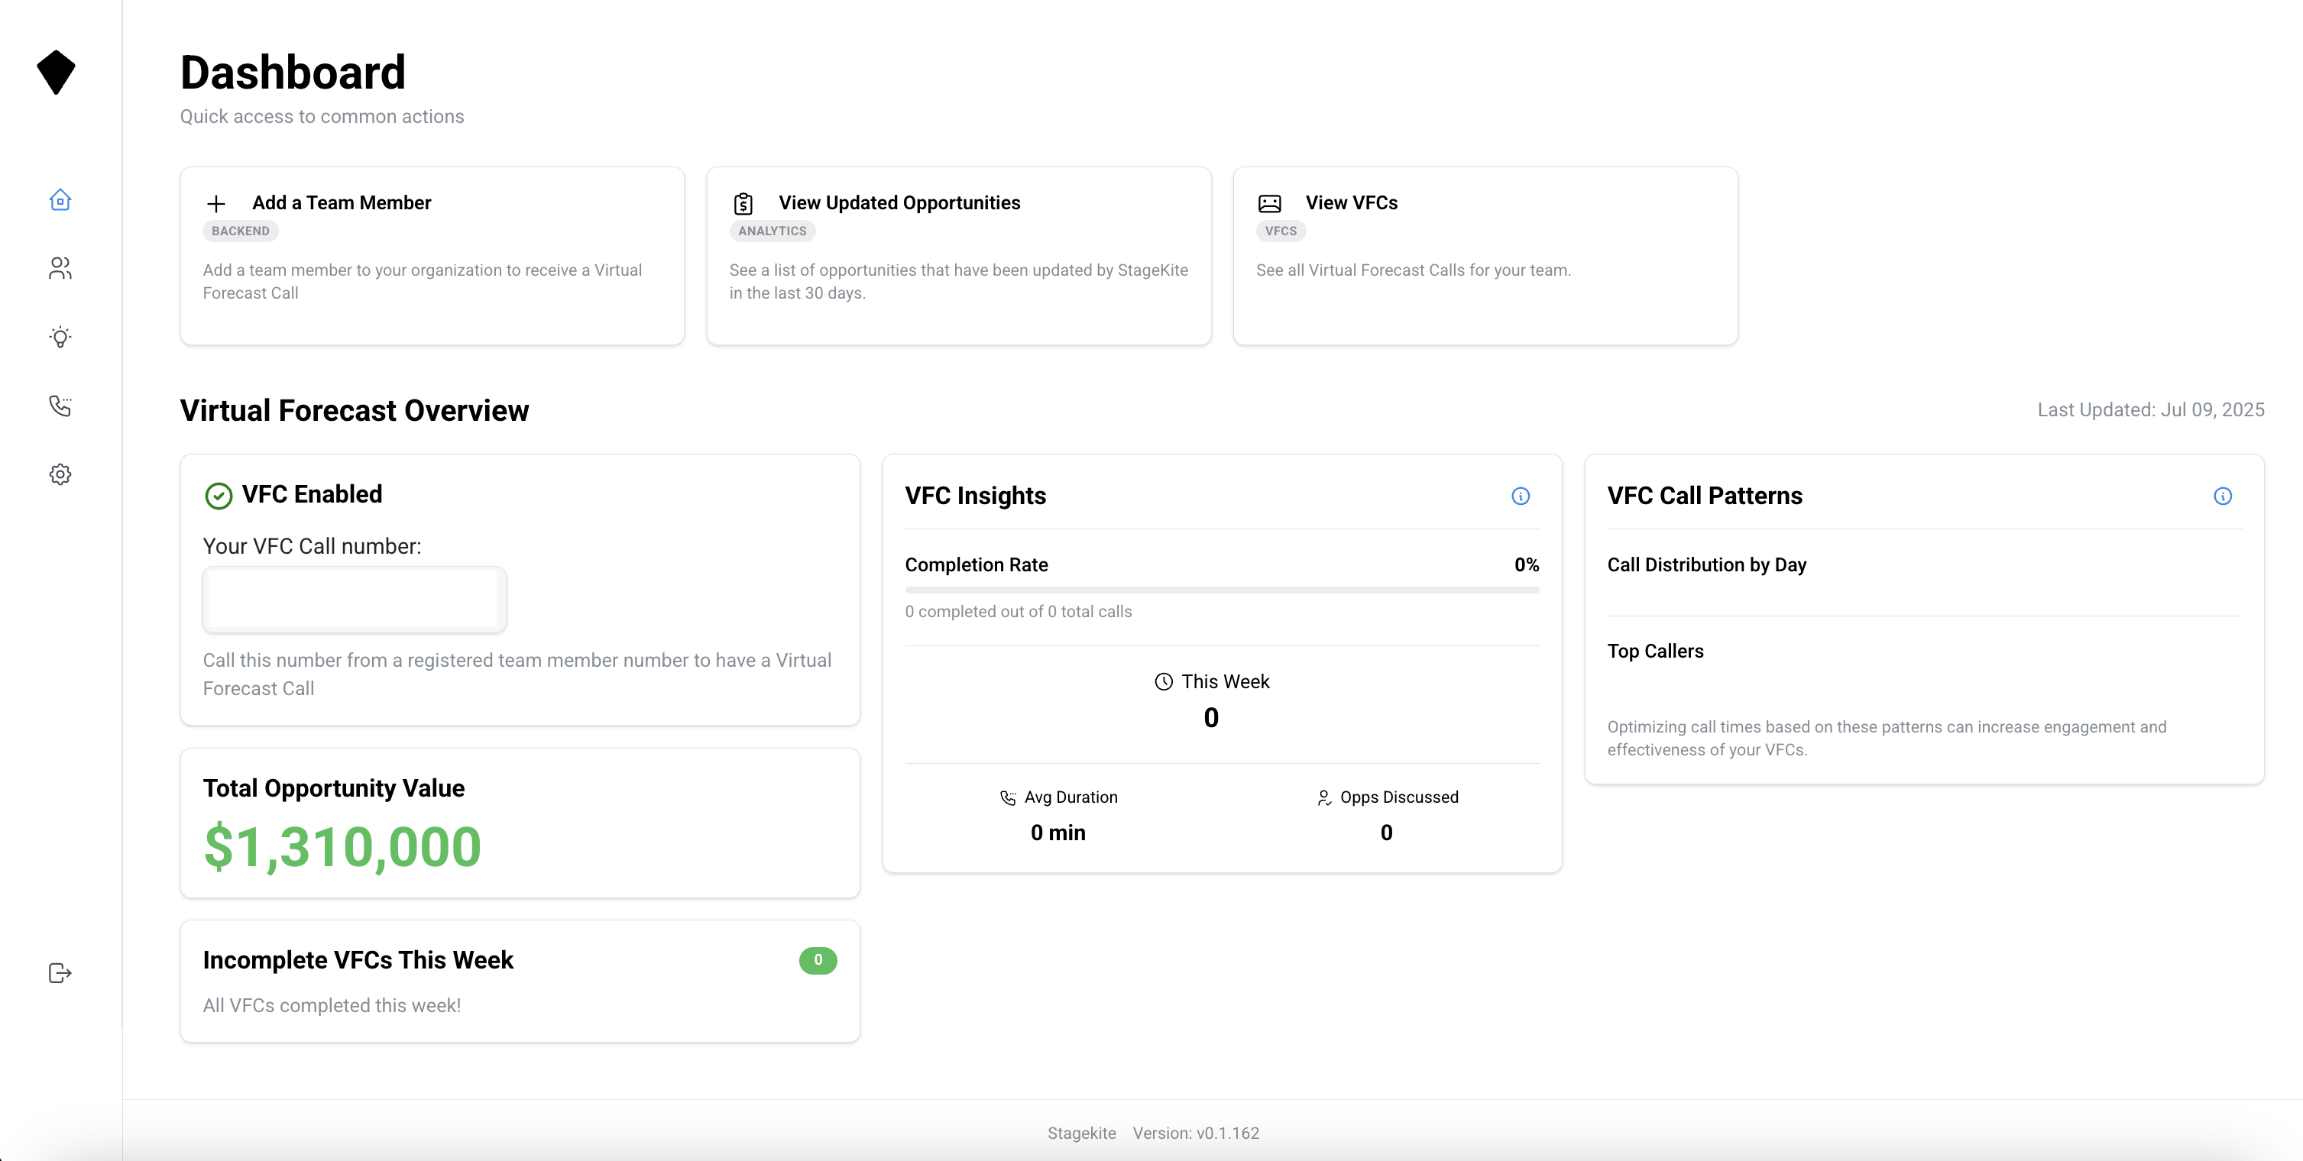Screen dimensions: 2303x1161
Task: Click the green VFC Enabled checkmark icon
Action: (x=218, y=495)
